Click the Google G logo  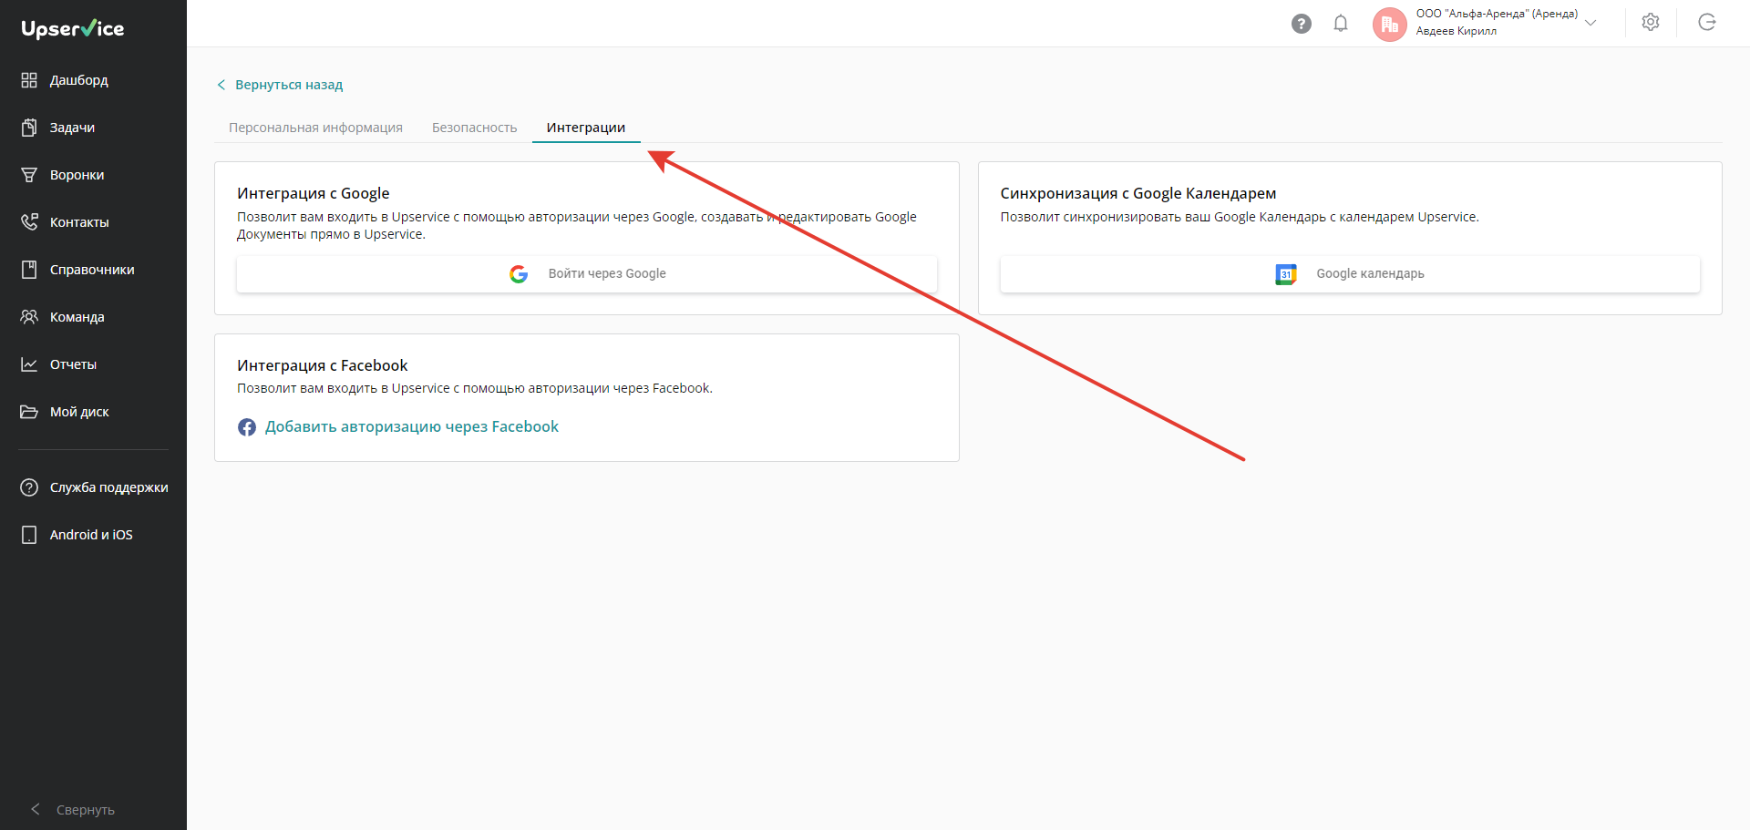(x=519, y=274)
